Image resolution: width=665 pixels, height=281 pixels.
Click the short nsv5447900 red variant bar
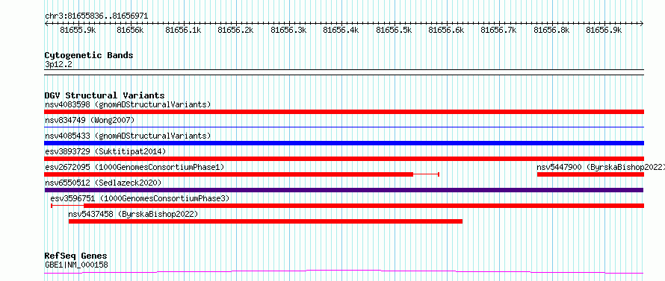590,174
